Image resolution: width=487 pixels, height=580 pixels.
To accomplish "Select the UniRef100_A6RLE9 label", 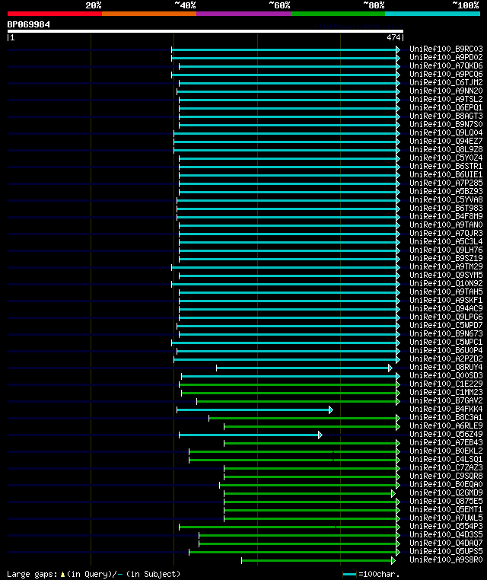I will (x=446, y=425).
